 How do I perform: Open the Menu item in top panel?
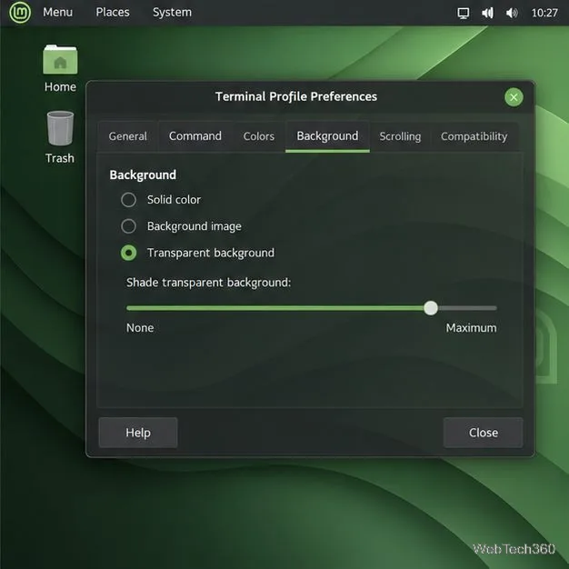click(57, 13)
